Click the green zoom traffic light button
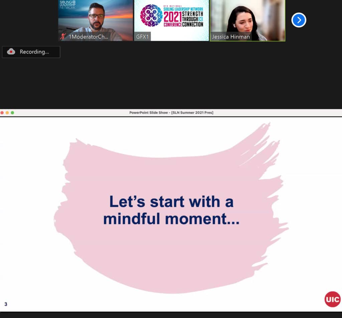 pos(12,113)
